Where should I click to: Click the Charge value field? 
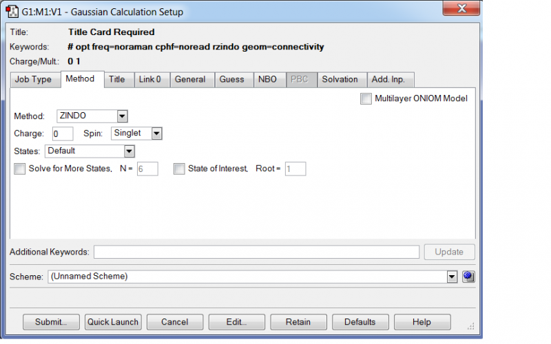63,133
